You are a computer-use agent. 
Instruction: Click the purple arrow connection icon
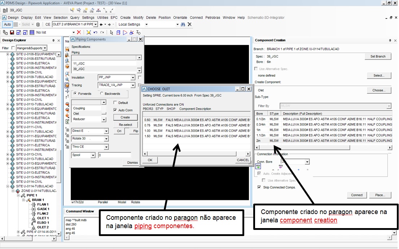tap(281, 167)
